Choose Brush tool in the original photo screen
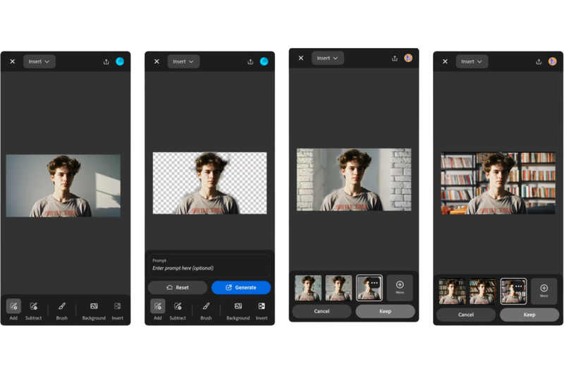 pyautogui.click(x=62, y=307)
